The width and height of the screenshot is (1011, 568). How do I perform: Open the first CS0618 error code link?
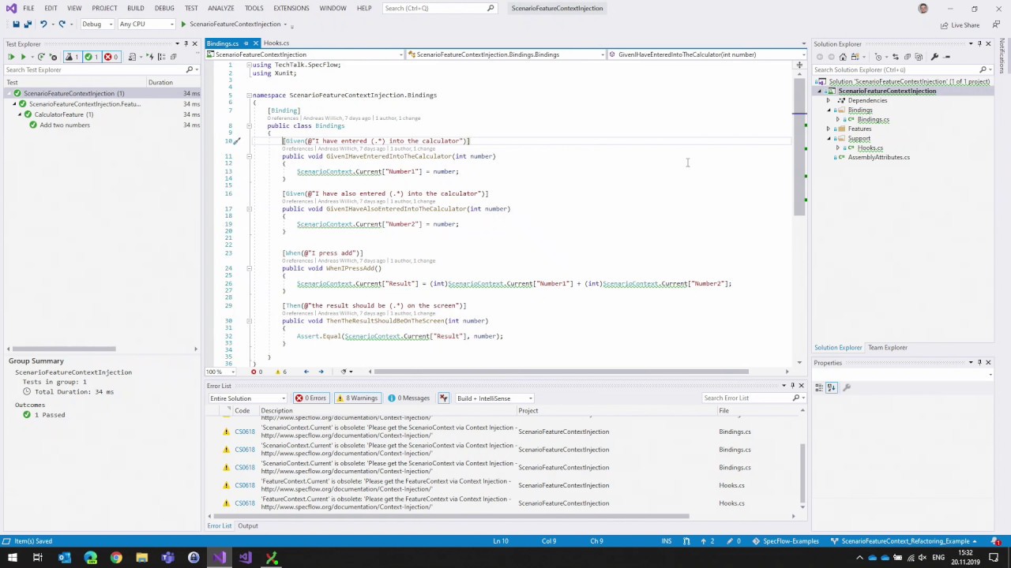245,432
